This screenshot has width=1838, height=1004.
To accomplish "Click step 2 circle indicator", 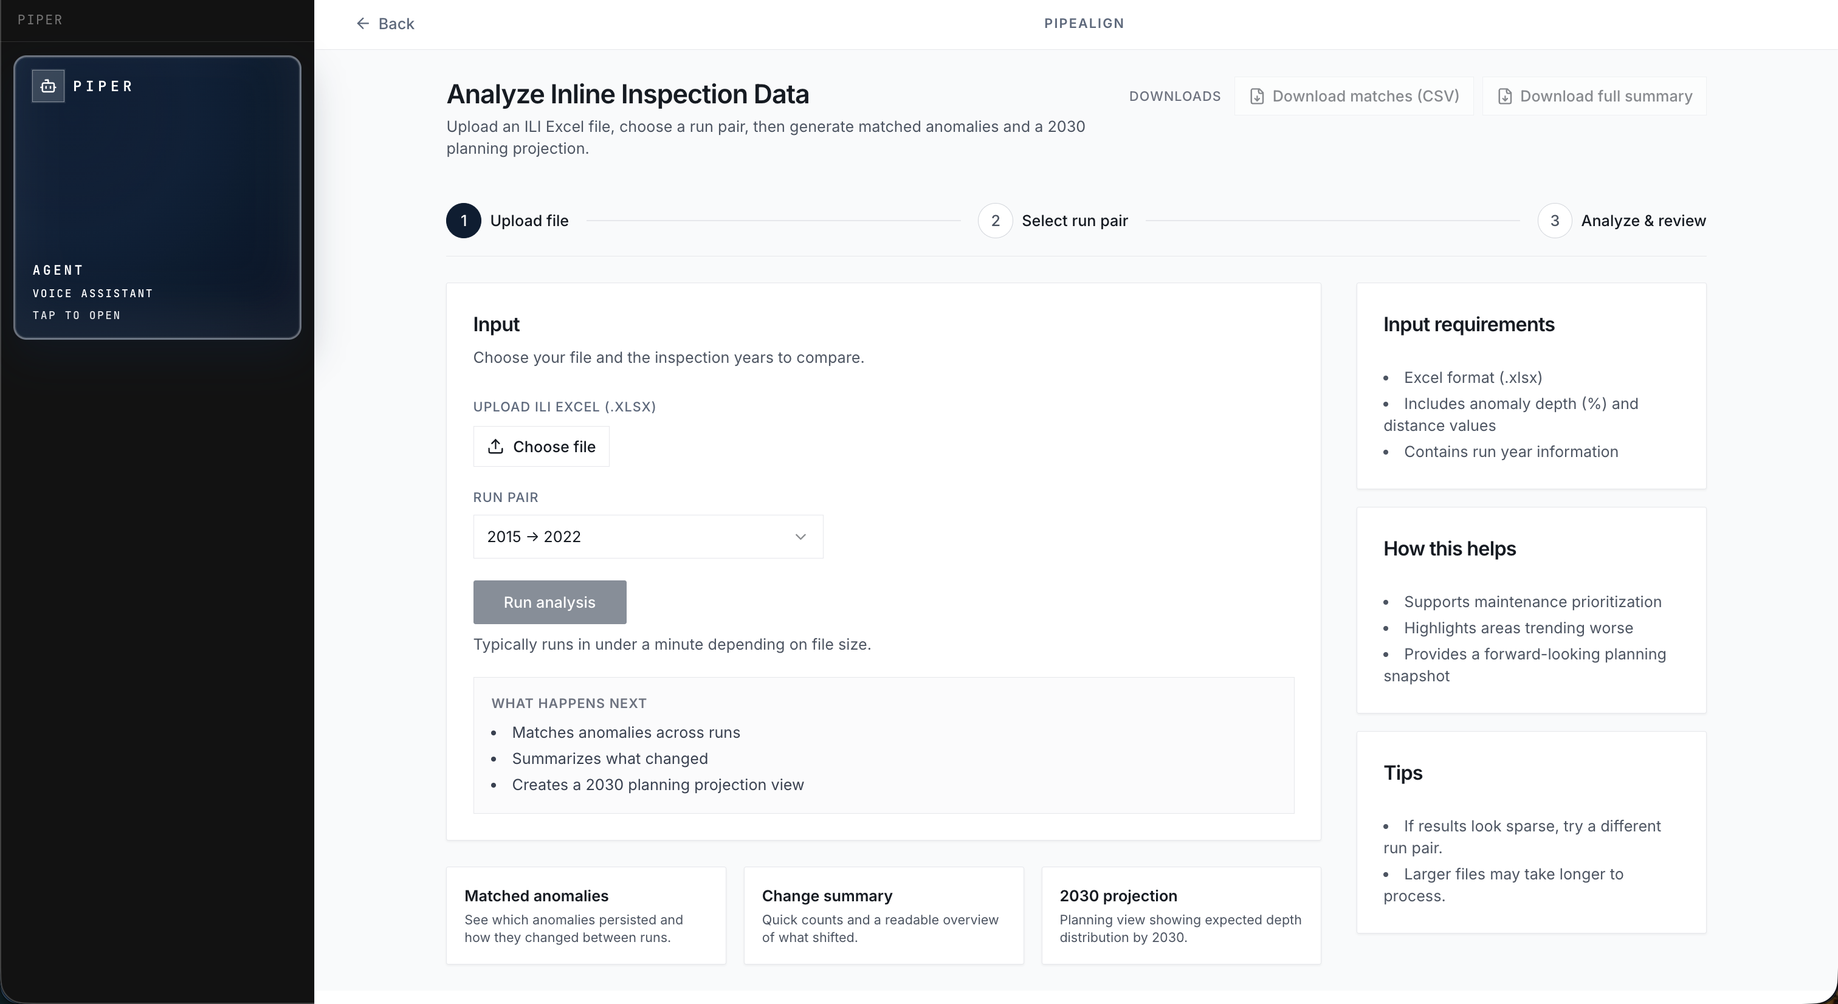I will pos(994,221).
